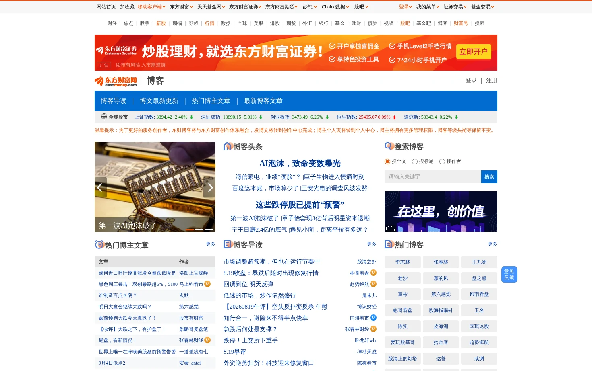Switch to the 博客导读 blue tab
Viewport: 592px width, 371px height.
[114, 101]
